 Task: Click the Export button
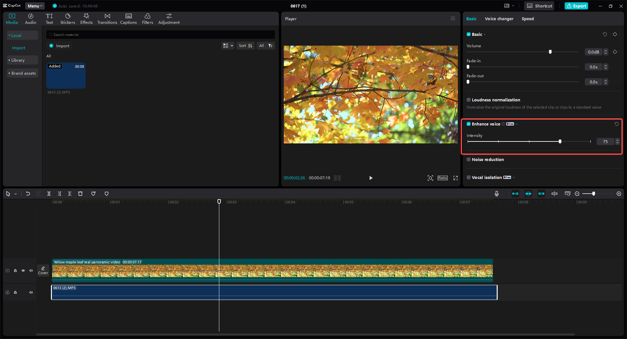tap(576, 6)
